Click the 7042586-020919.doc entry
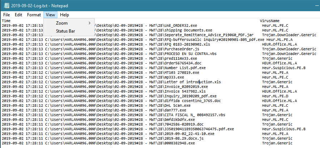Screen dimensions: 320x148 [184, 124]
